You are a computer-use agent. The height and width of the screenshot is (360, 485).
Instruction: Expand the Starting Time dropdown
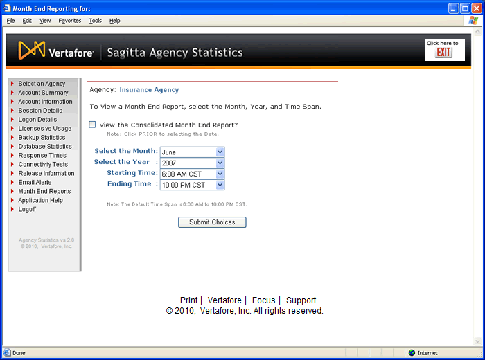[x=220, y=174]
